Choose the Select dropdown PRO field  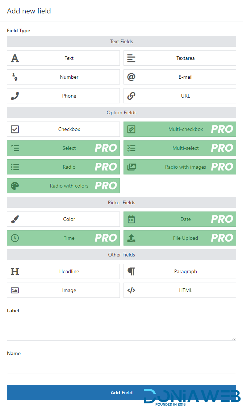click(63, 148)
